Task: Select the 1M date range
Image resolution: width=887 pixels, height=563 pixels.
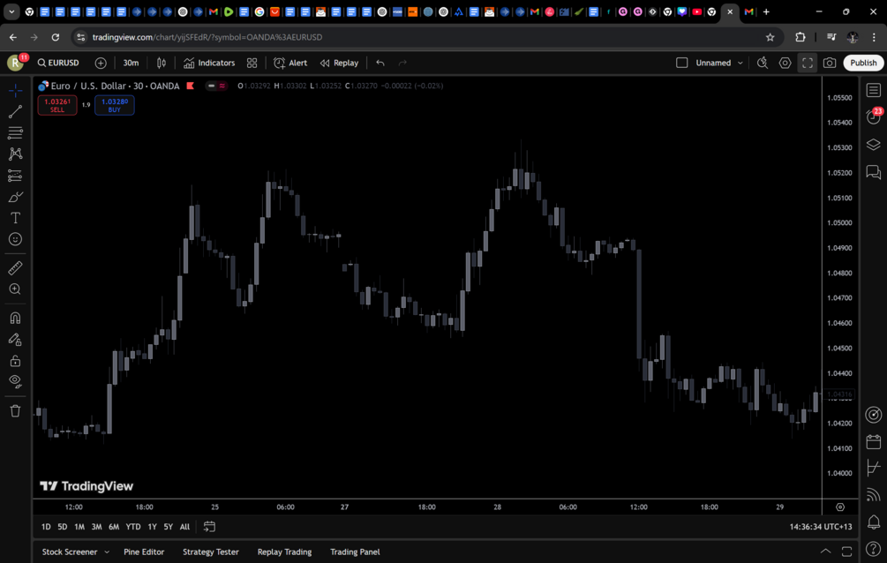Action: click(x=79, y=527)
